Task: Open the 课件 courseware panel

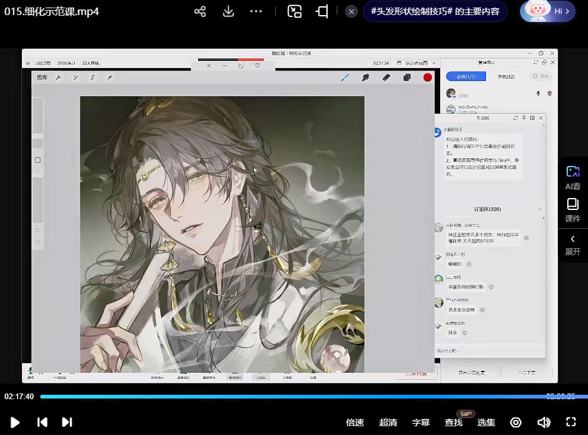Action: [x=572, y=210]
